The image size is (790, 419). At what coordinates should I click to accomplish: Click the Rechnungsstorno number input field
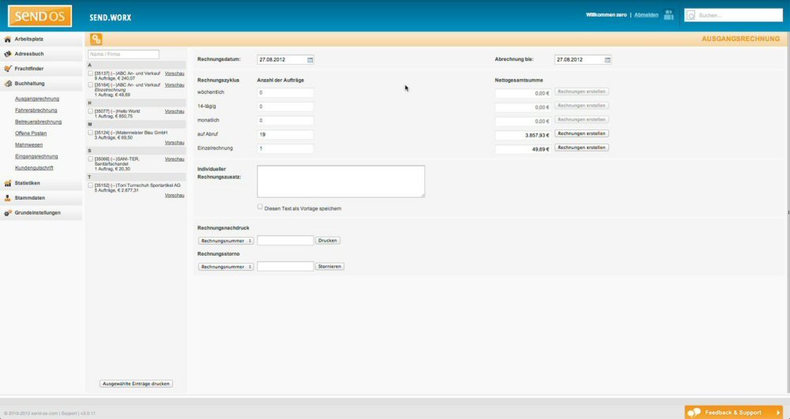285,267
